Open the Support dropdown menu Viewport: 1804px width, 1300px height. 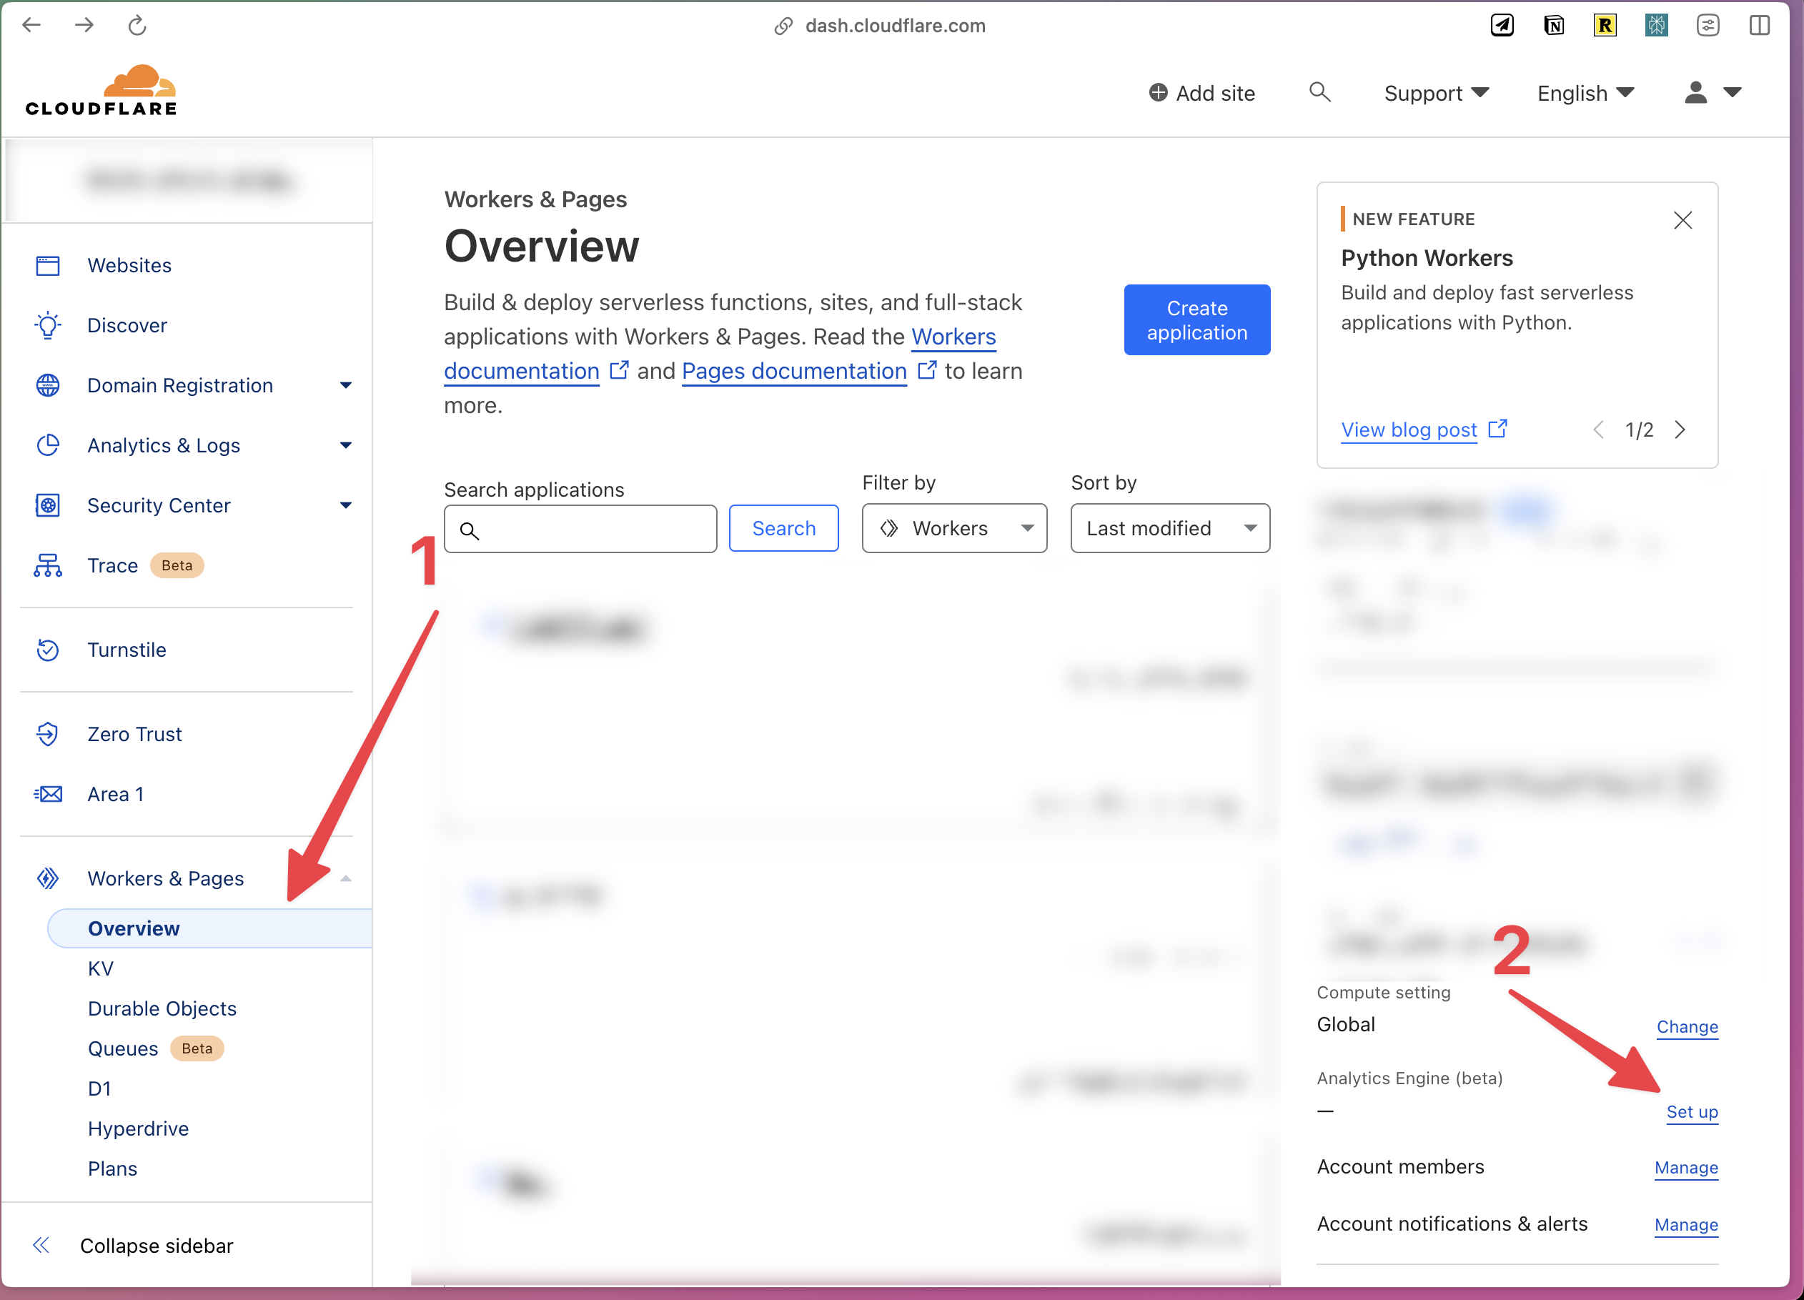1437,93
